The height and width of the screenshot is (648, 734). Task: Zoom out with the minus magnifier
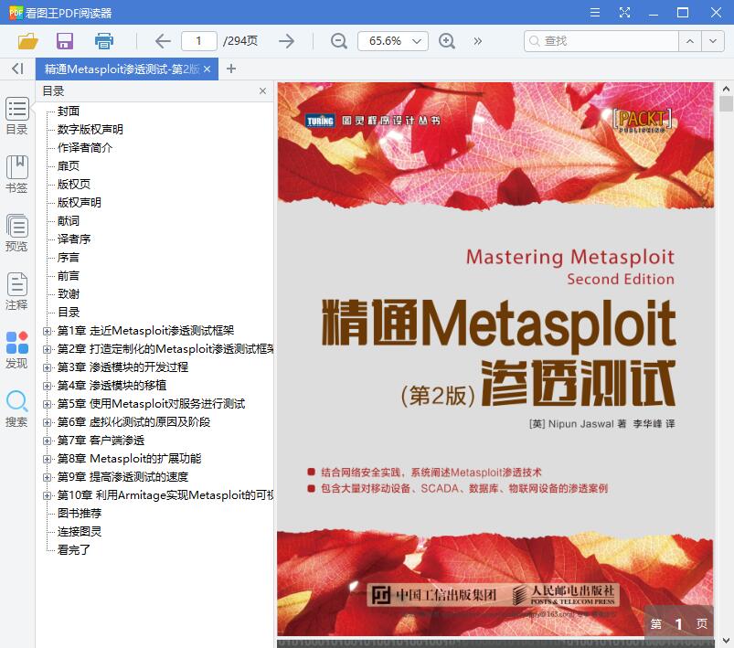(x=338, y=41)
